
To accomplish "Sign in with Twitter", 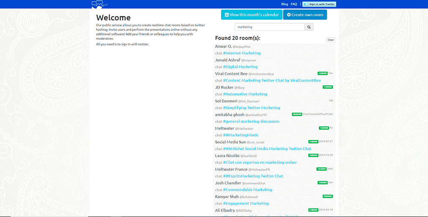I will pos(319,4).
